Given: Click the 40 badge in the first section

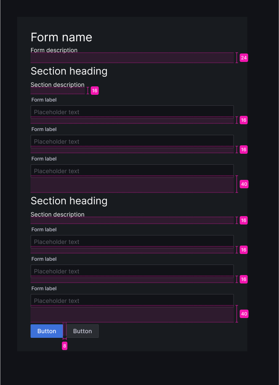Looking at the screenshot, I should (244, 184).
